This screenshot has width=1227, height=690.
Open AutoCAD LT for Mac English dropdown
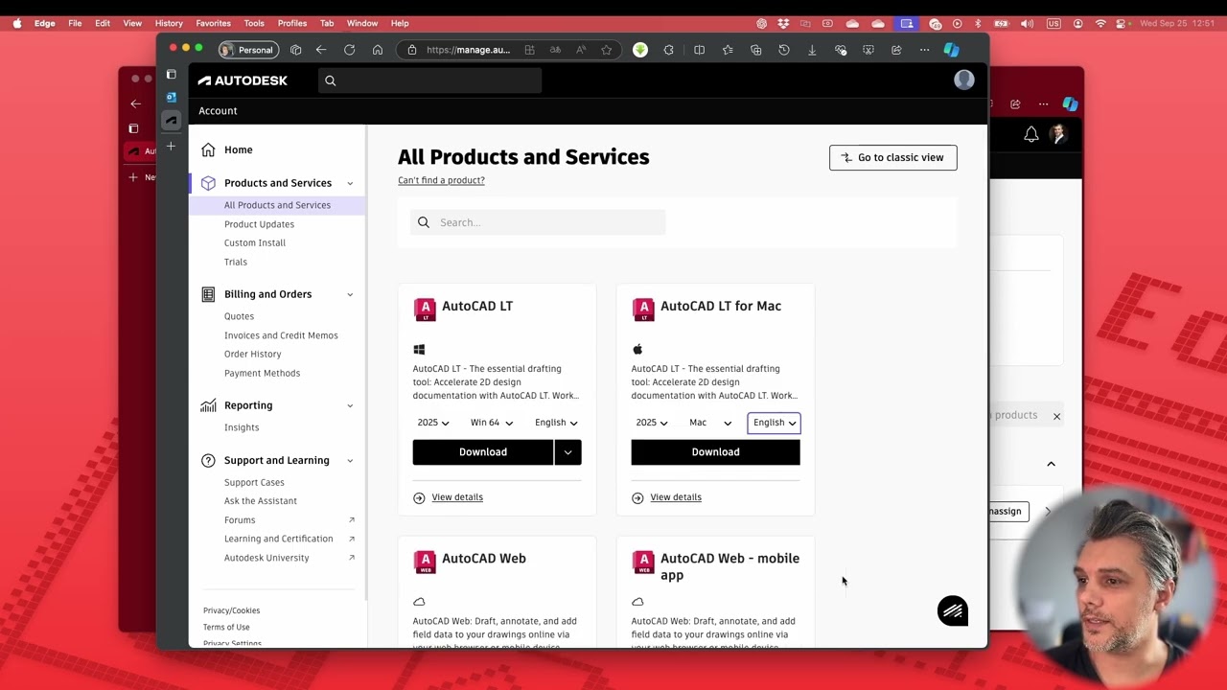(774, 423)
